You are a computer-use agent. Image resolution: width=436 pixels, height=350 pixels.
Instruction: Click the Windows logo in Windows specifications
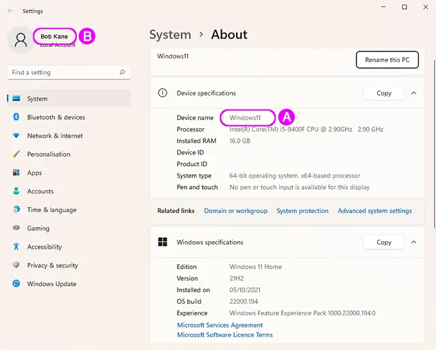(x=163, y=242)
